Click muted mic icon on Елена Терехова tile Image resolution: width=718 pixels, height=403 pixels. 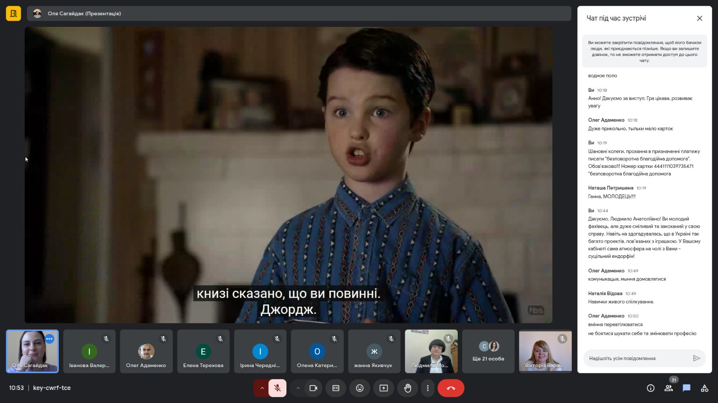coord(220,339)
